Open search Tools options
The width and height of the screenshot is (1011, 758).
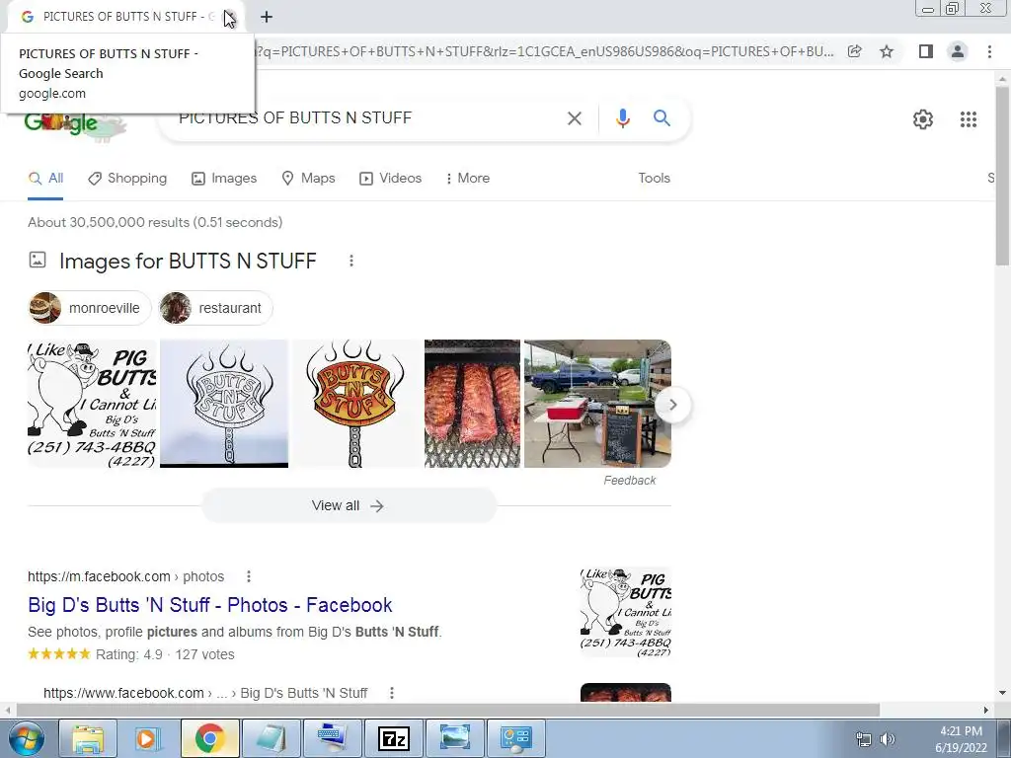coord(654,179)
